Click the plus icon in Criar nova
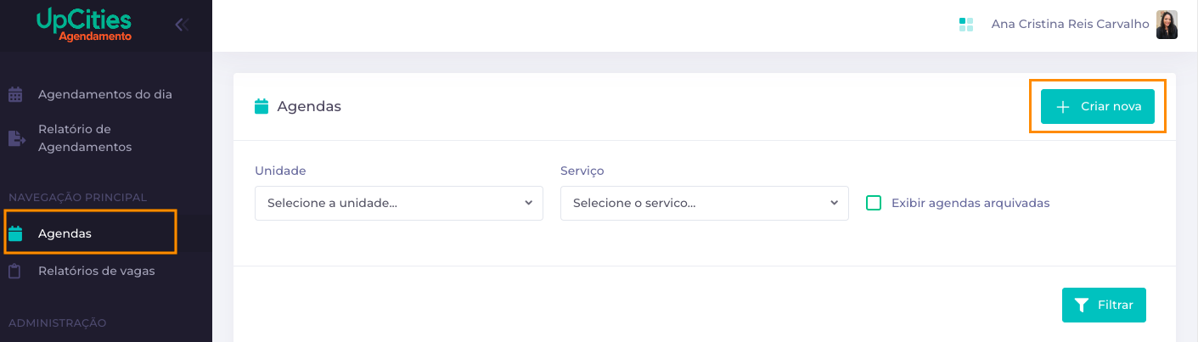The image size is (1198, 342). point(1062,107)
